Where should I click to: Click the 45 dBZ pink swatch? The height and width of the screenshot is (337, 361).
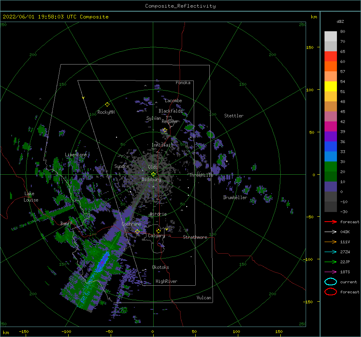click(x=331, y=116)
